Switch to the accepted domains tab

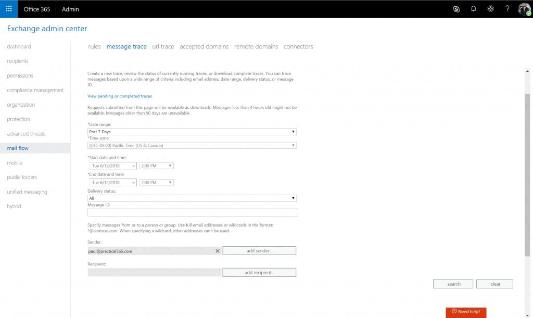pos(204,46)
